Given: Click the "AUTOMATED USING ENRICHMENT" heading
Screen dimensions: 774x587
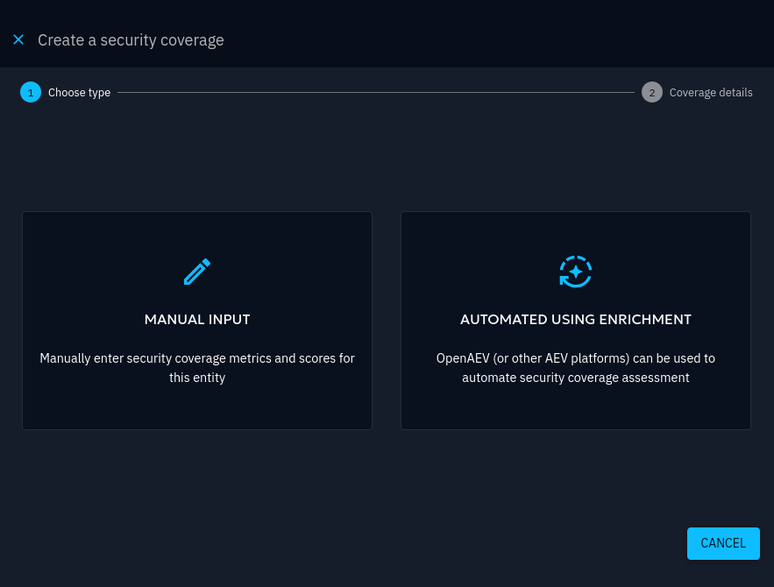Looking at the screenshot, I should (x=576, y=320).
